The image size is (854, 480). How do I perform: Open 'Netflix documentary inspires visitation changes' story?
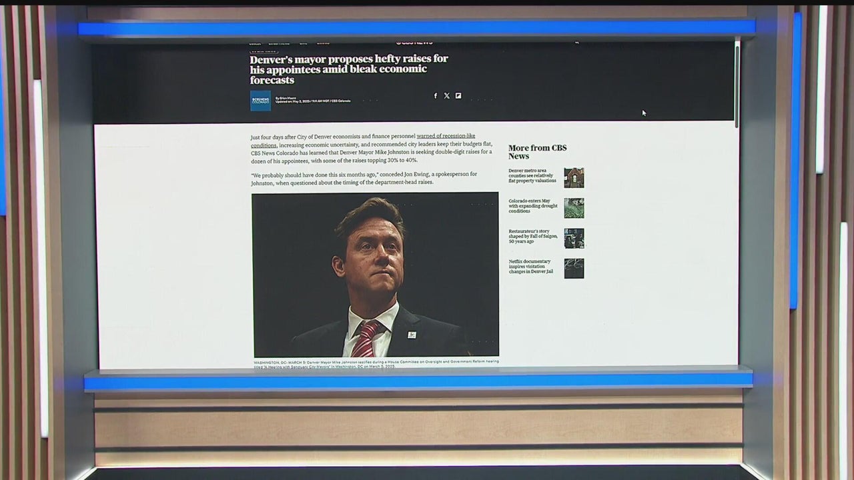tap(531, 267)
